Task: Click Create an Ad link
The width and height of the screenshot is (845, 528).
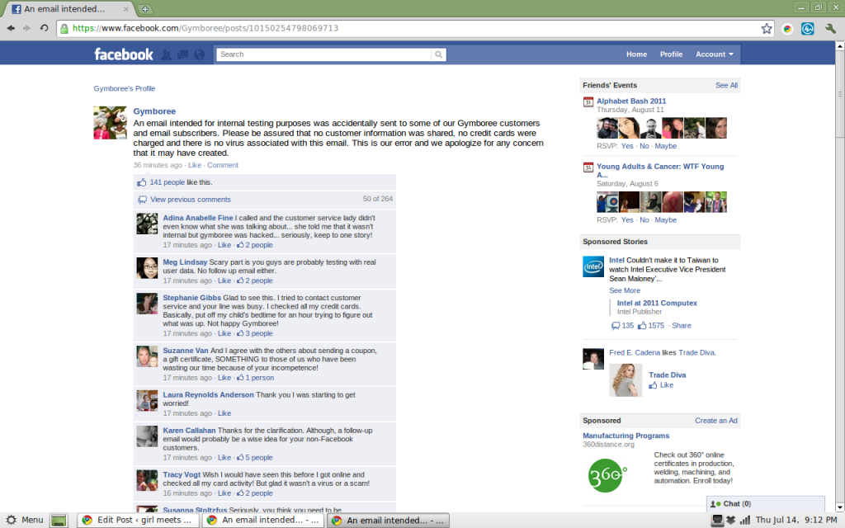Action: pos(715,421)
